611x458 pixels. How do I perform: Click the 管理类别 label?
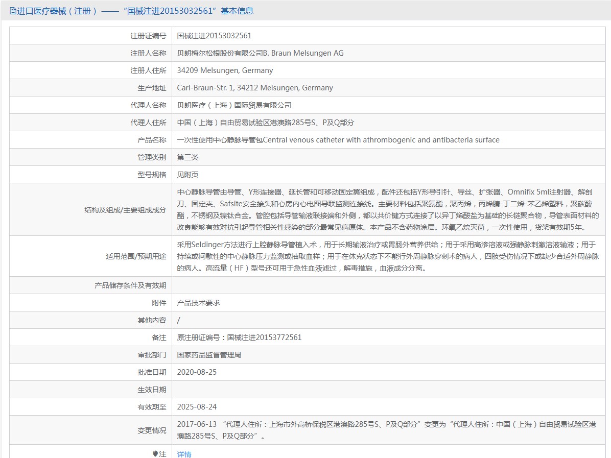152,157
